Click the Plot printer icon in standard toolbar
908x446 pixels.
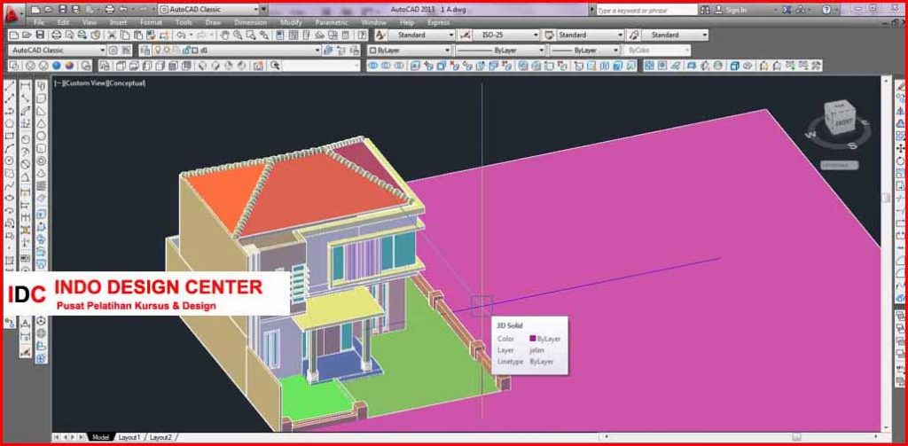coord(56,35)
